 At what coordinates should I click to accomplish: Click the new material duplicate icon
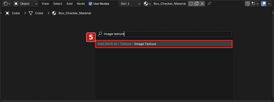coord(197,4)
